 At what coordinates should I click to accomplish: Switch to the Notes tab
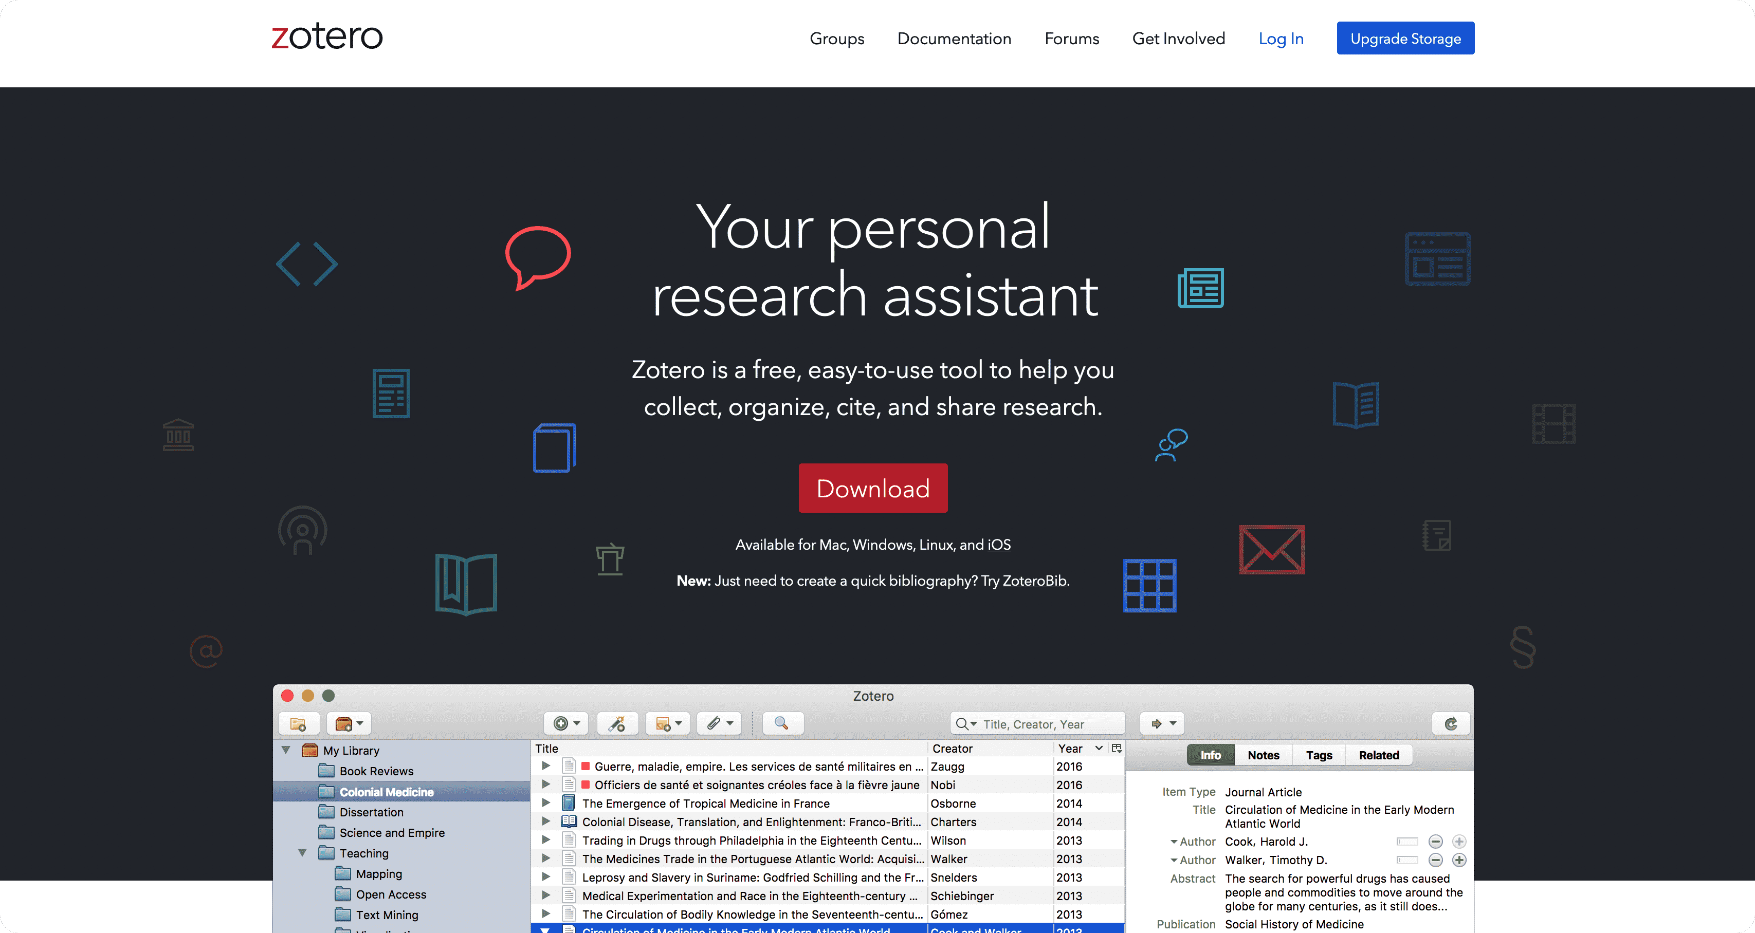click(x=1263, y=755)
